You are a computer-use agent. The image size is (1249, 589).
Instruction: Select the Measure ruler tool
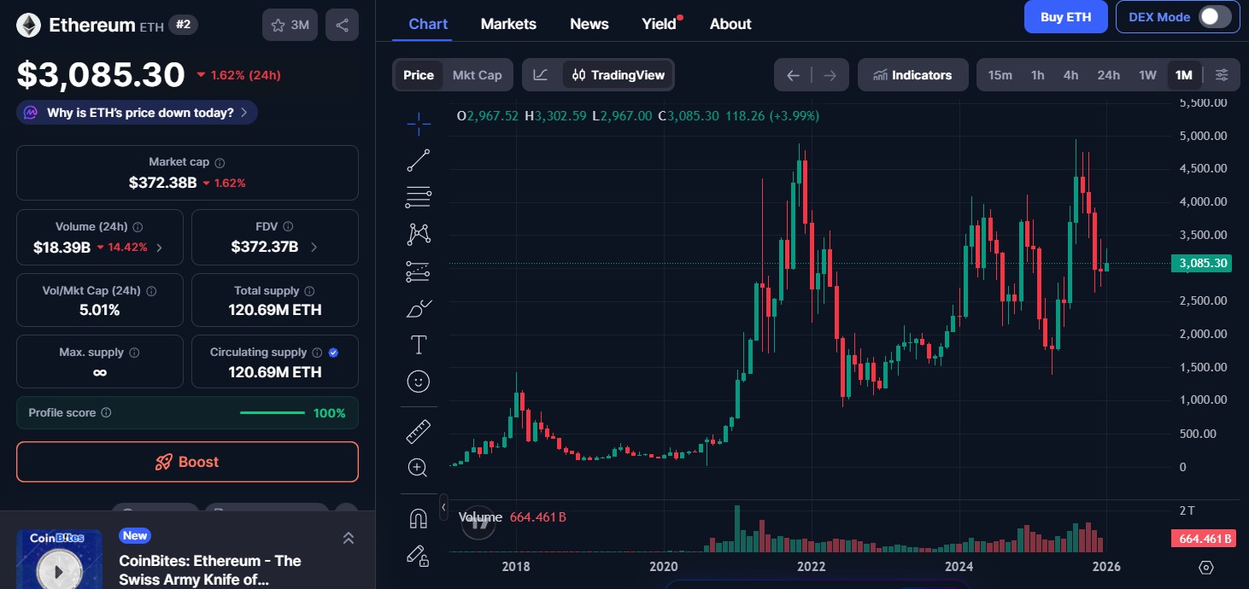418,431
